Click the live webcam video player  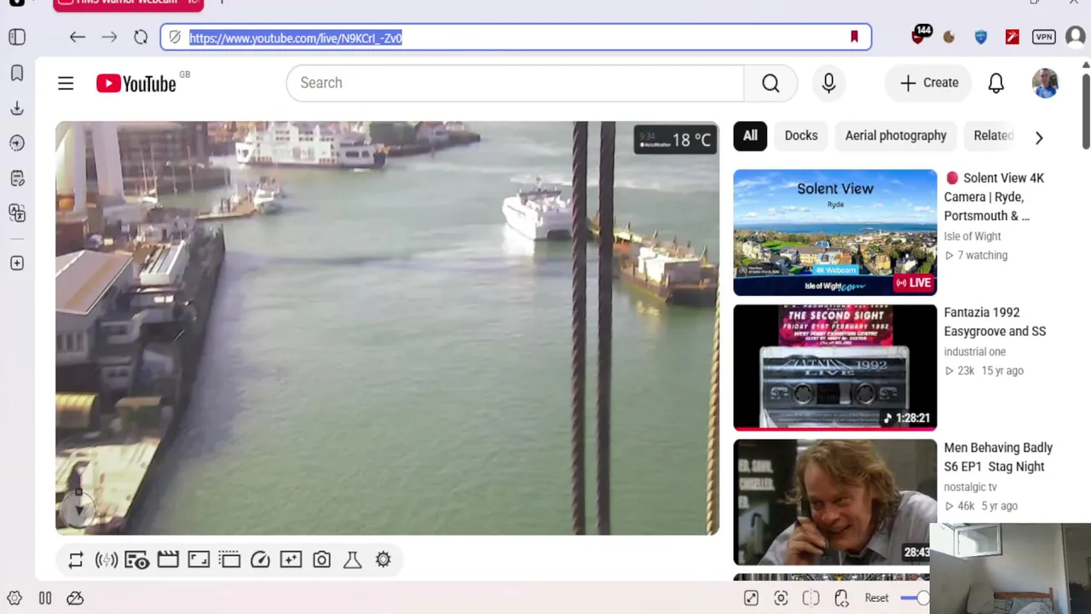coord(387,328)
